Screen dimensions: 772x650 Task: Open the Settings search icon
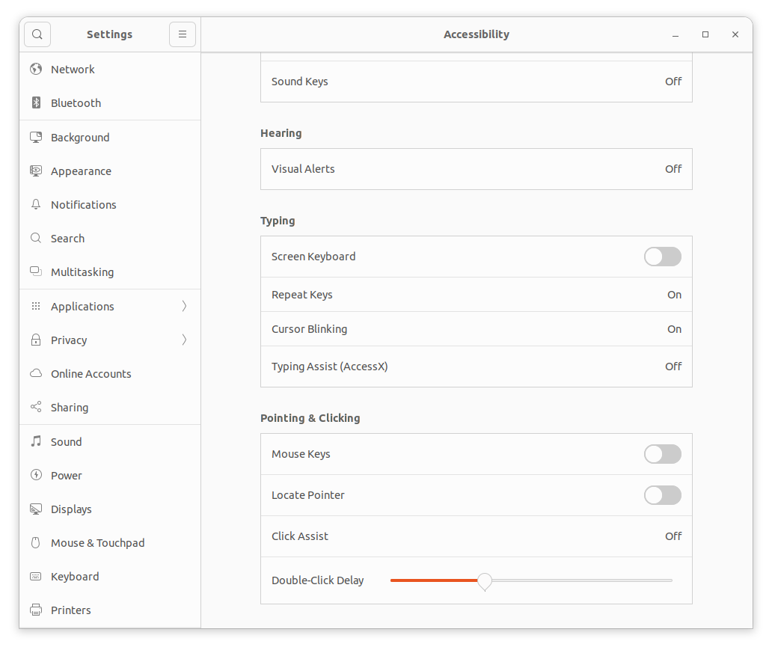tap(37, 34)
